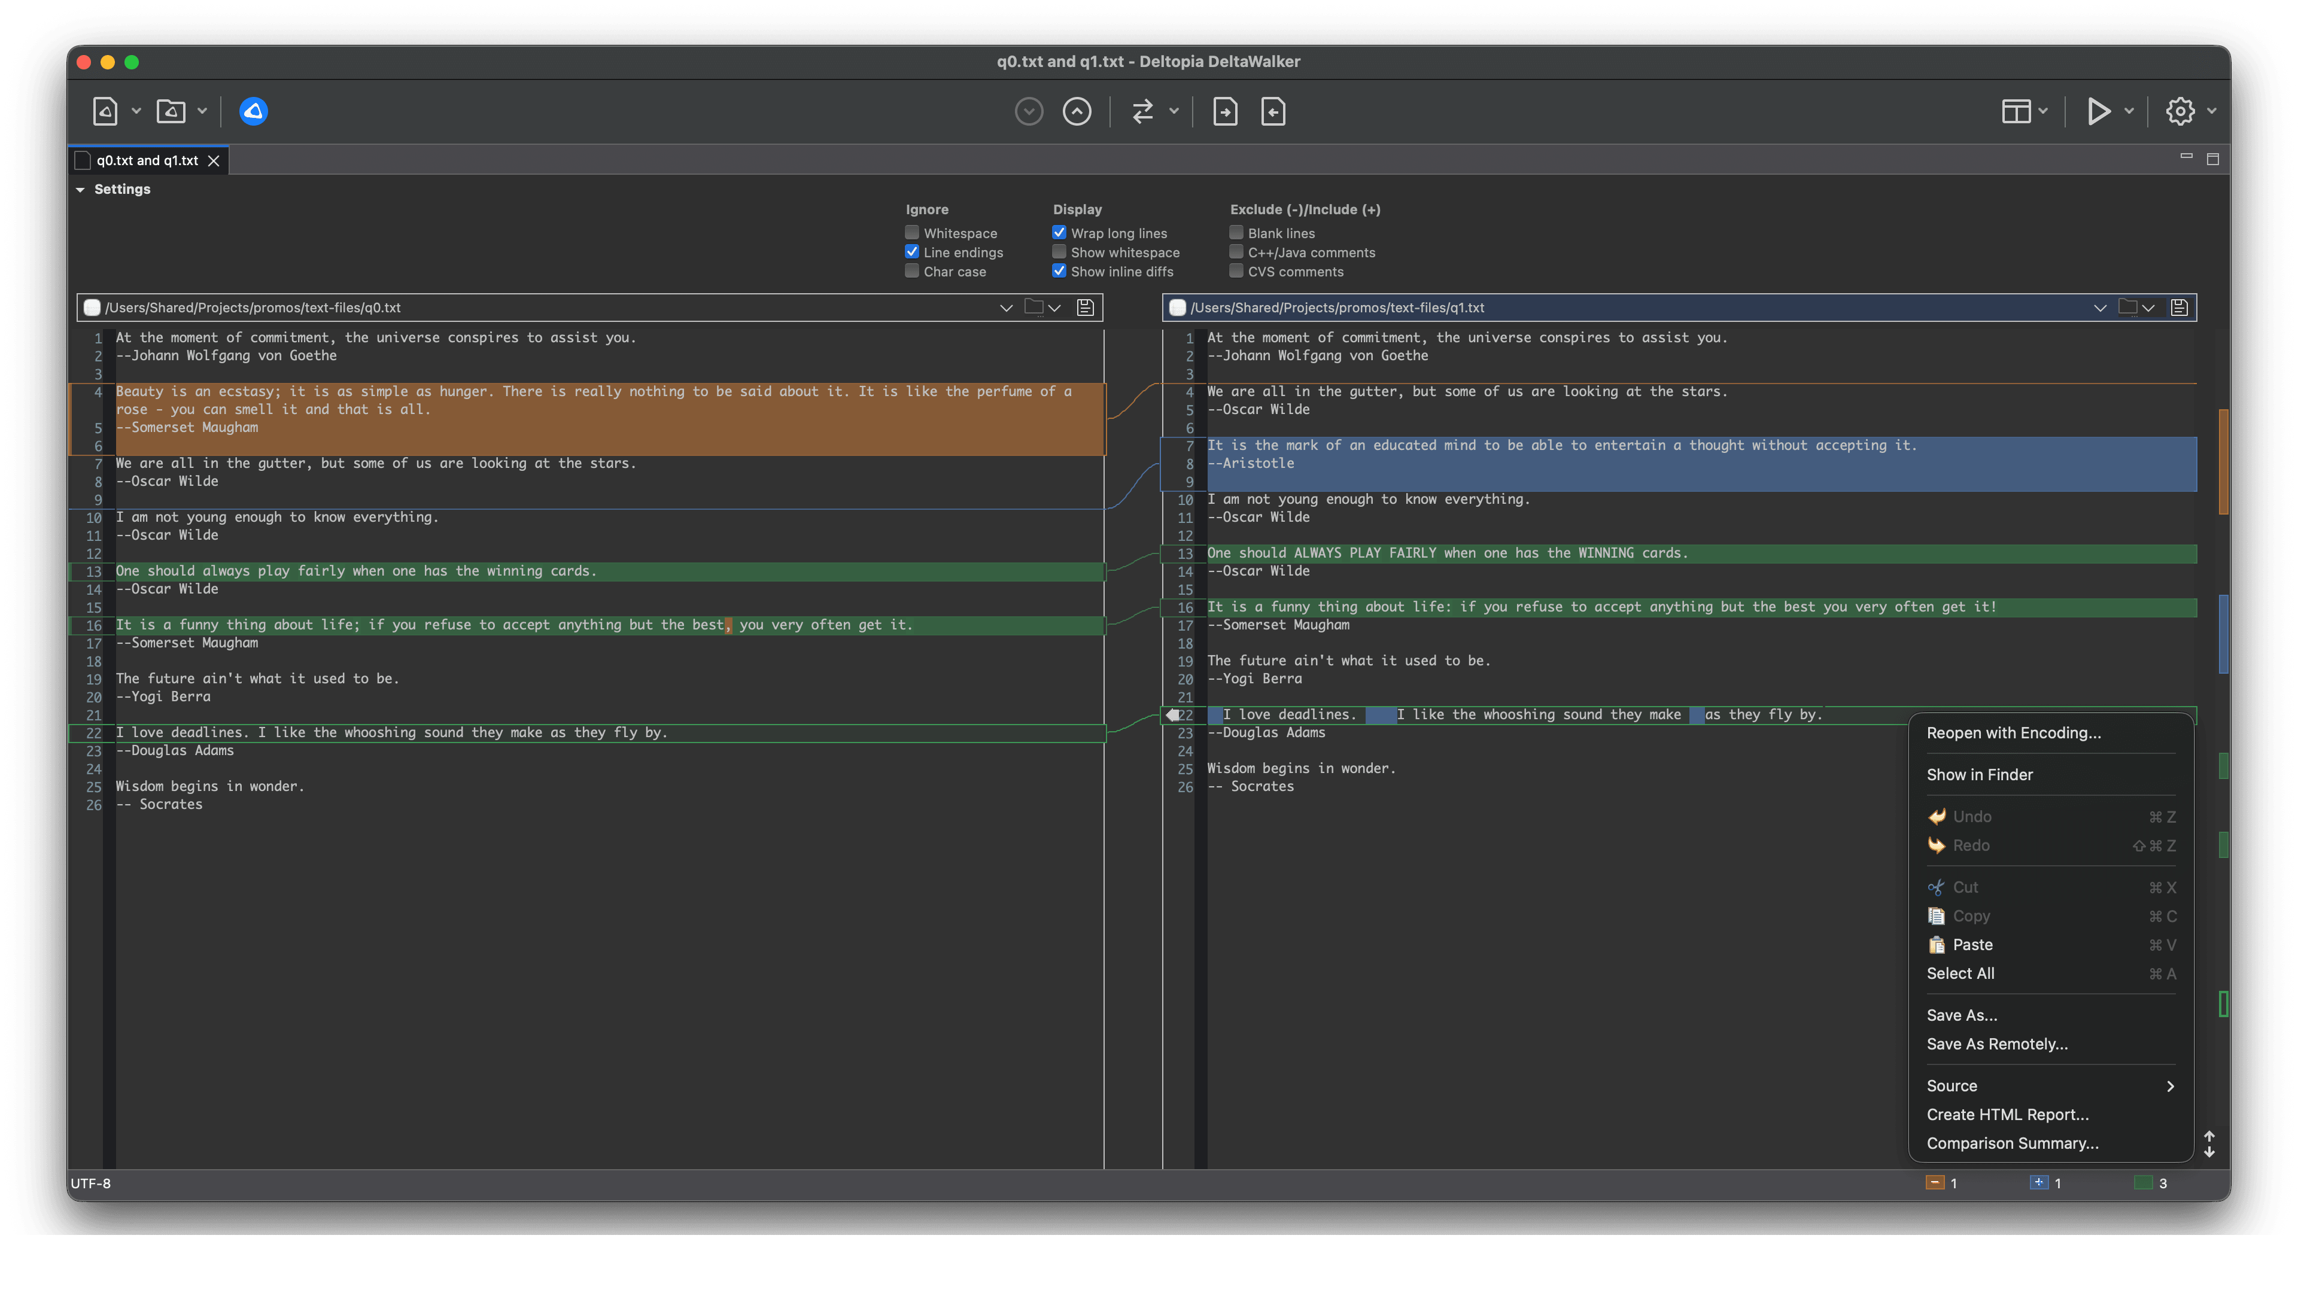This screenshot has height=1290, width=2298.
Task: Click the swap sides arrows icon
Action: click(x=1143, y=111)
